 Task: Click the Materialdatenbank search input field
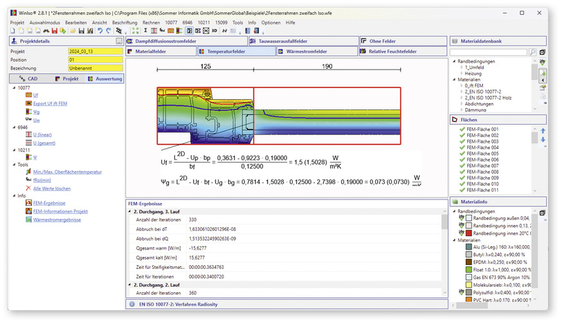(488, 52)
